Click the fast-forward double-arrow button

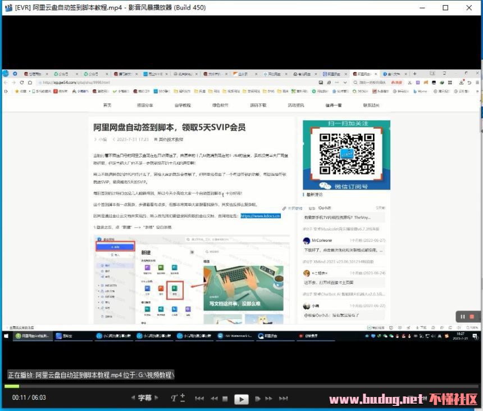(268, 399)
